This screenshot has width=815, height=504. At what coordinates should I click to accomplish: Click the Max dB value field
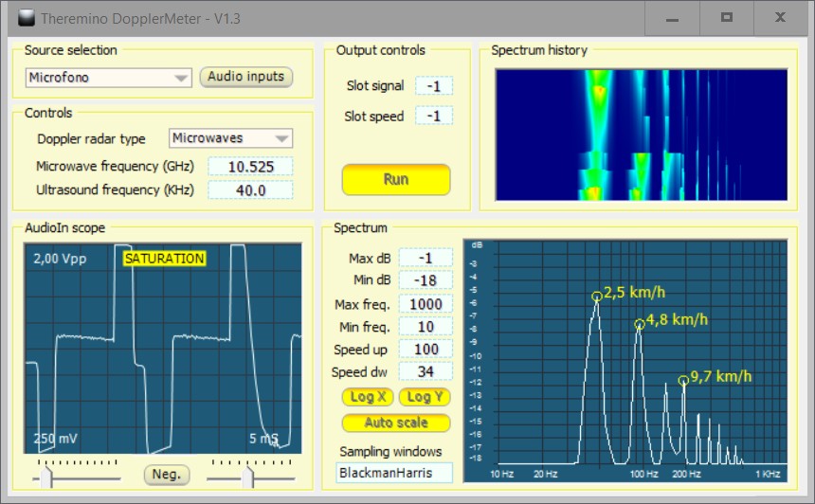pos(426,259)
